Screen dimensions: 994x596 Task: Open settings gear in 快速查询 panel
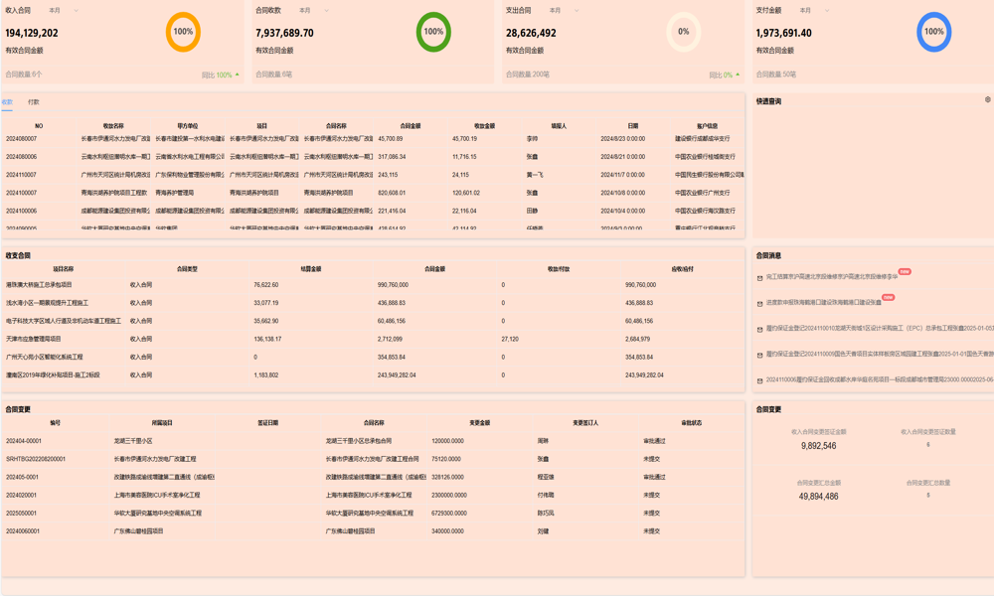[987, 100]
